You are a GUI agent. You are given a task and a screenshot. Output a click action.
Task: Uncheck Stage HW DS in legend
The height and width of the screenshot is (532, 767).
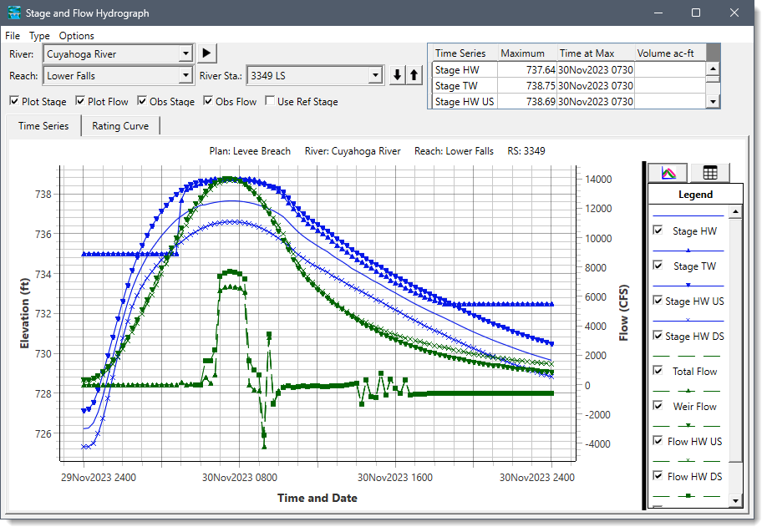point(658,336)
